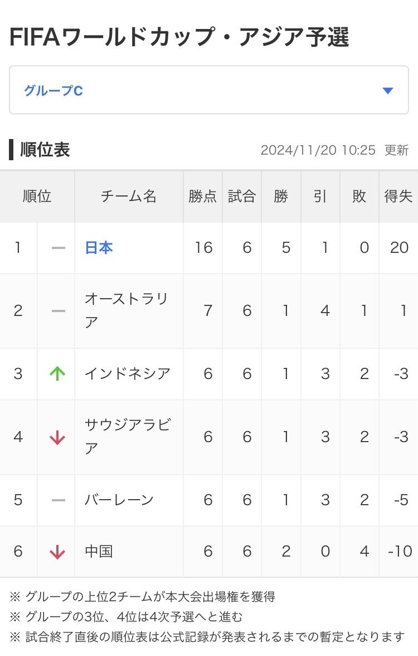Select the オーストラリア team name
This screenshot has width=418, height=656.
126,311
